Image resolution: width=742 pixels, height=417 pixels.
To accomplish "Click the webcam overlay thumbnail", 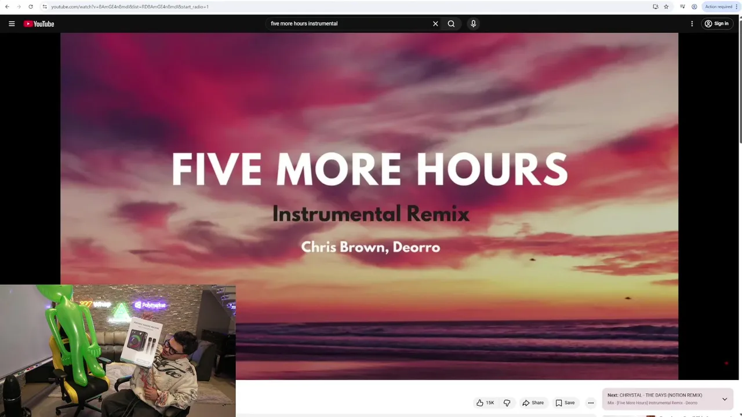I will point(118,350).
